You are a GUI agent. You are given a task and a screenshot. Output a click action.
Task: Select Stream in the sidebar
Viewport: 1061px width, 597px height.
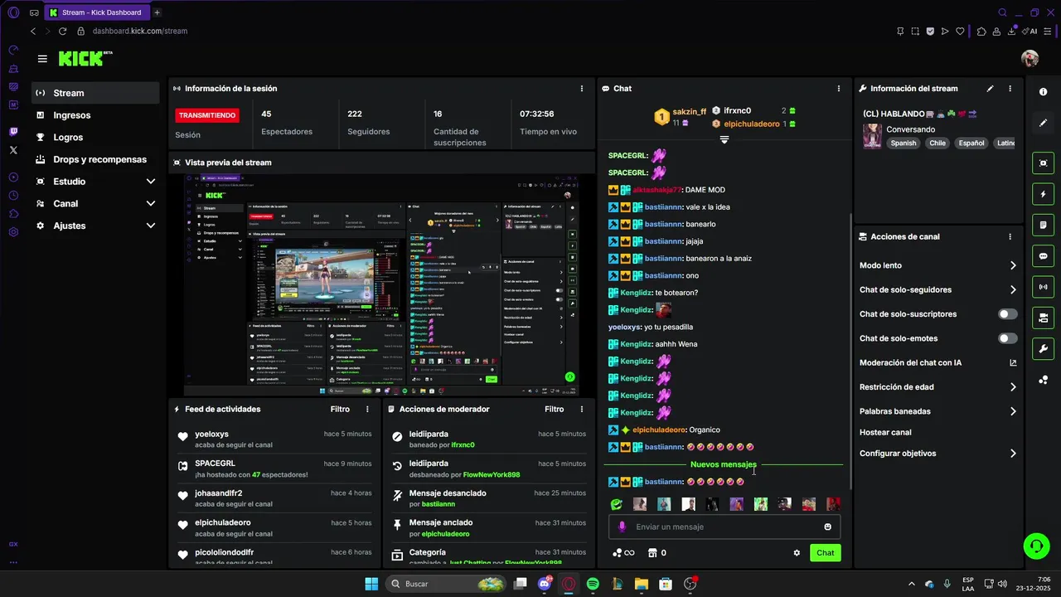(95, 93)
